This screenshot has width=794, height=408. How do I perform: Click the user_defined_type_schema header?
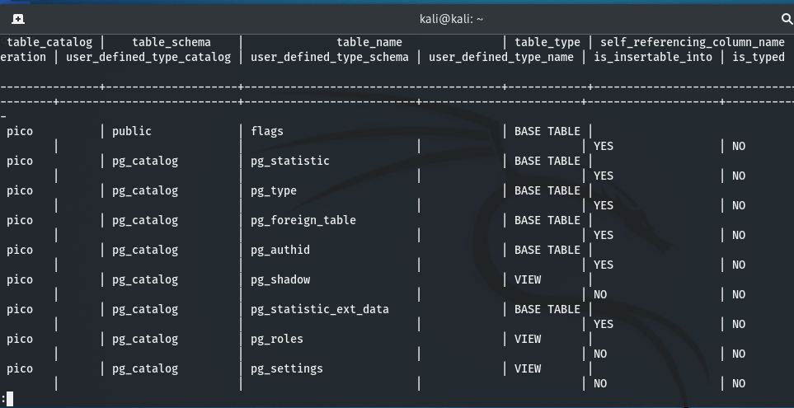point(330,57)
